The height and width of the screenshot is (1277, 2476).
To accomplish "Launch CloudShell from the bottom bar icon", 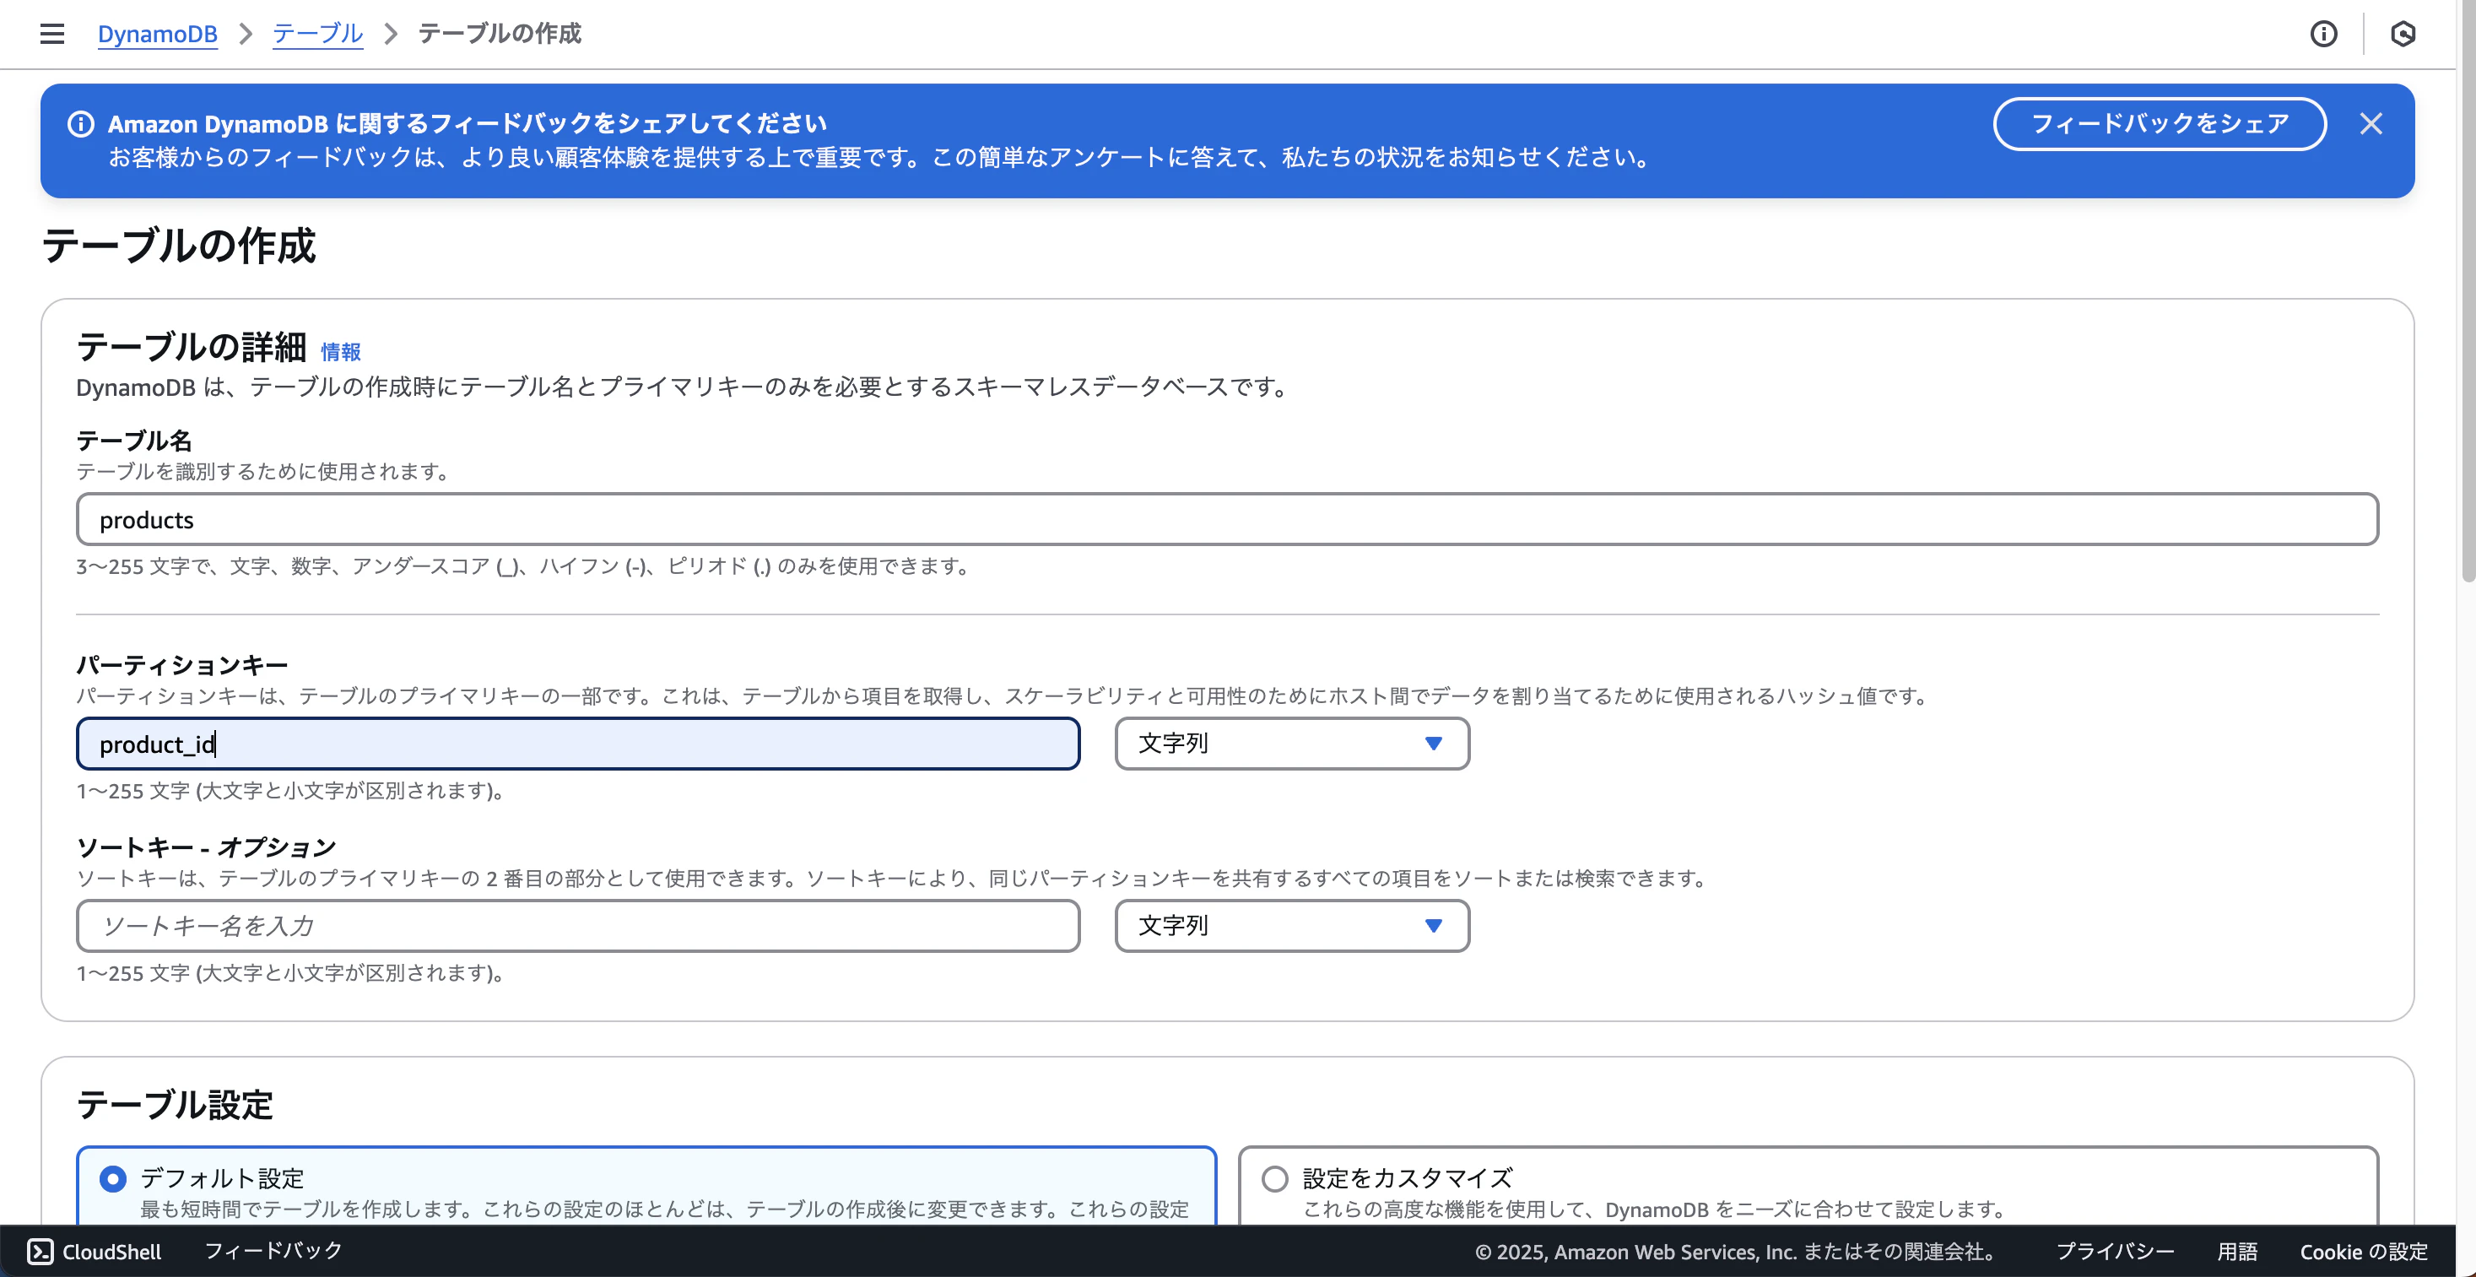I will coord(41,1250).
